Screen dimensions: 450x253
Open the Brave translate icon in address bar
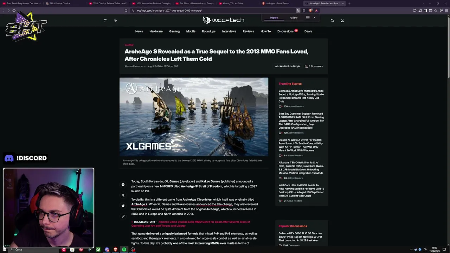tap(298, 11)
